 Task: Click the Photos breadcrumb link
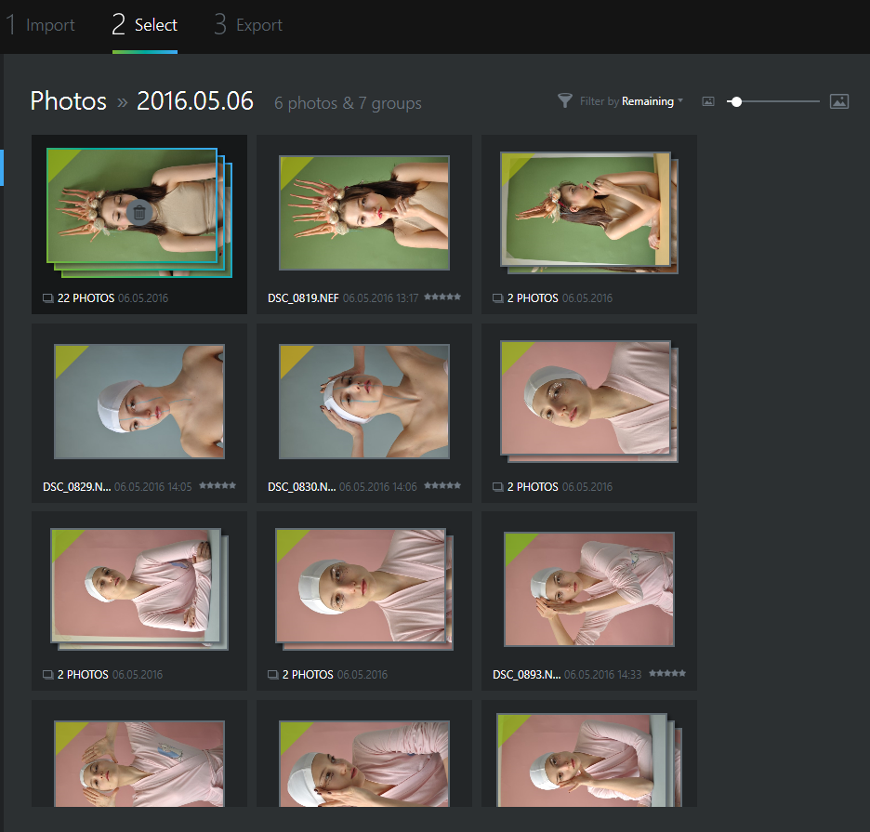point(68,101)
